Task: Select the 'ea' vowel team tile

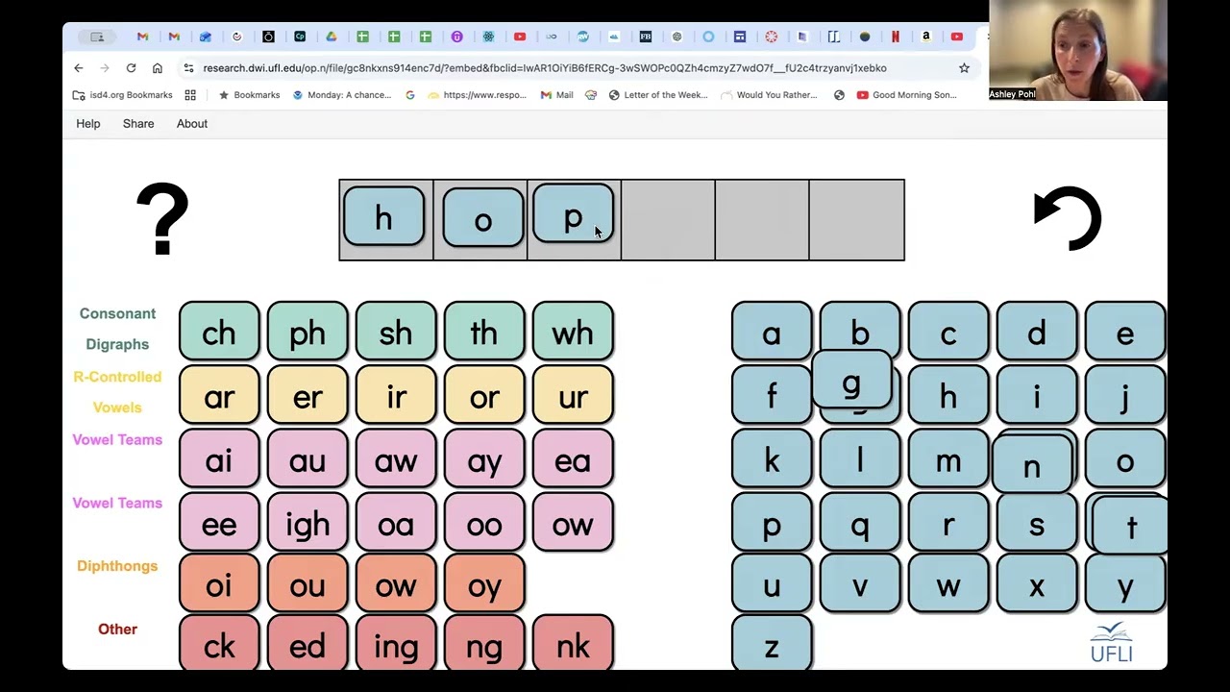Action: pyautogui.click(x=573, y=459)
